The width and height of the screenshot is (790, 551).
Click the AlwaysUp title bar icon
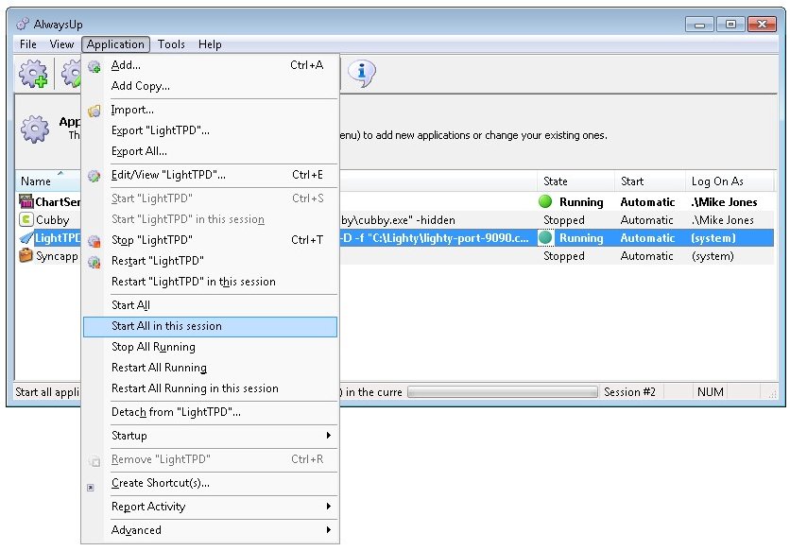click(22, 24)
